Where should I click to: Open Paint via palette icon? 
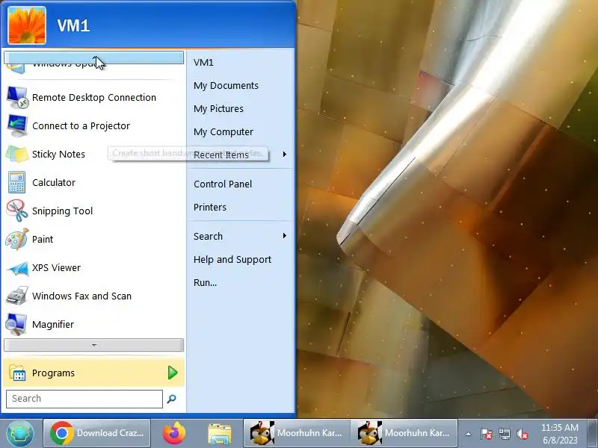pyautogui.click(x=17, y=239)
